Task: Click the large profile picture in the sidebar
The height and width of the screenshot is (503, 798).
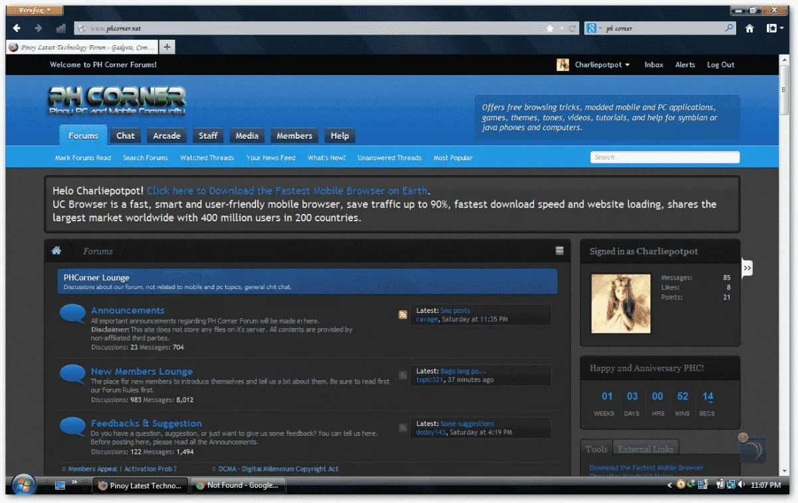Action: click(x=621, y=304)
